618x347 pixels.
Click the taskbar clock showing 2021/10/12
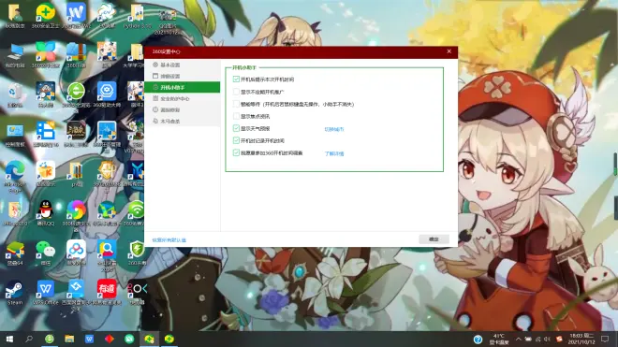point(581,339)
